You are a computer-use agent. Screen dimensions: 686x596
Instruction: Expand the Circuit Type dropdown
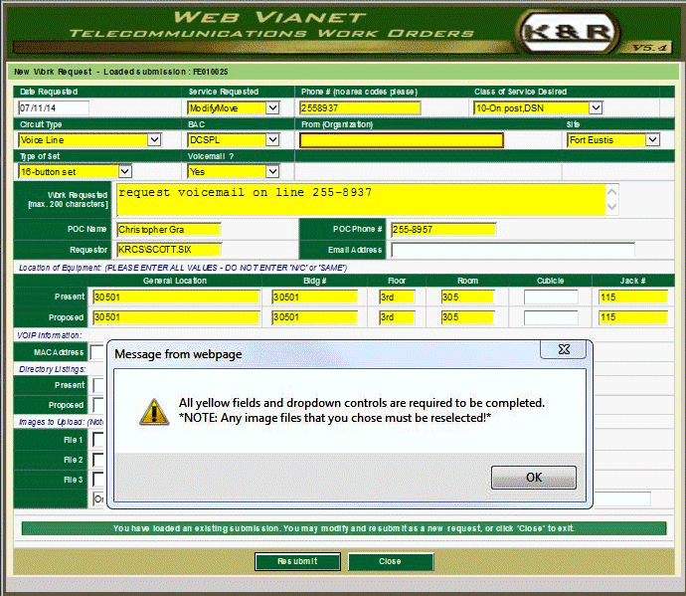154,139
